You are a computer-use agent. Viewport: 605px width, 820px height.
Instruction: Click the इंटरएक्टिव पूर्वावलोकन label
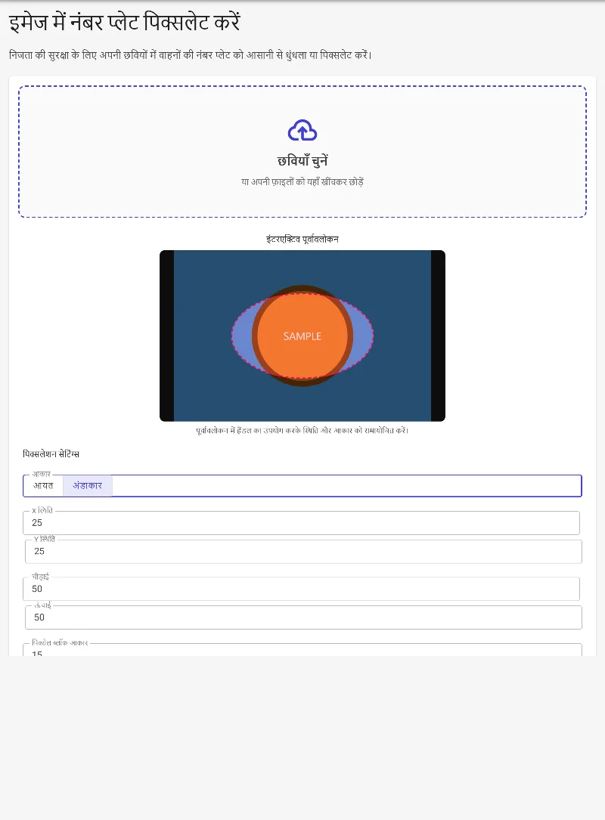[302, 239]
